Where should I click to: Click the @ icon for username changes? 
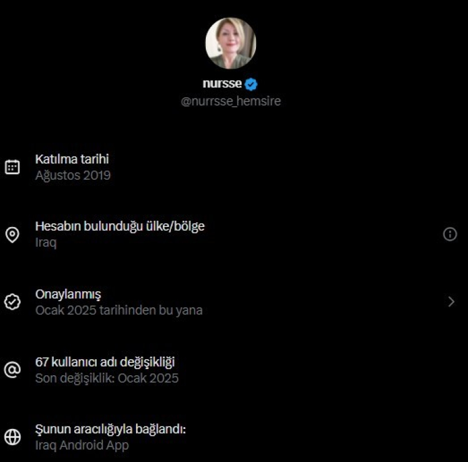point(12,370)
